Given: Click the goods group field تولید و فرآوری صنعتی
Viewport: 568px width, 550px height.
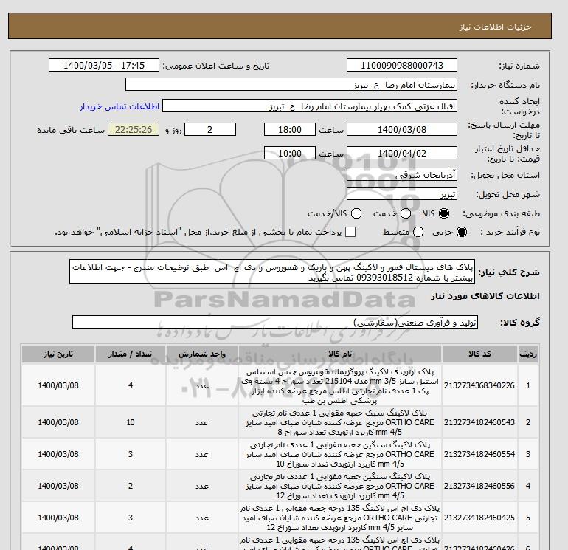Looking at the screenshot, I should (x=275, y=322).
